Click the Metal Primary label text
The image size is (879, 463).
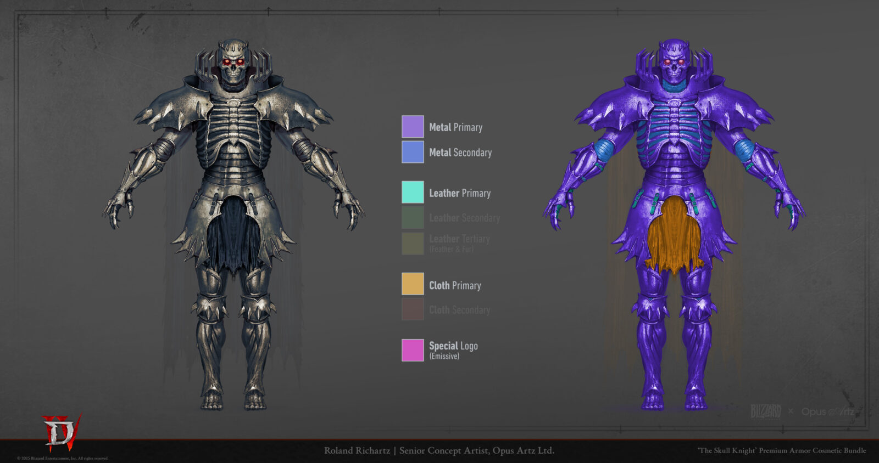(455, 127)
